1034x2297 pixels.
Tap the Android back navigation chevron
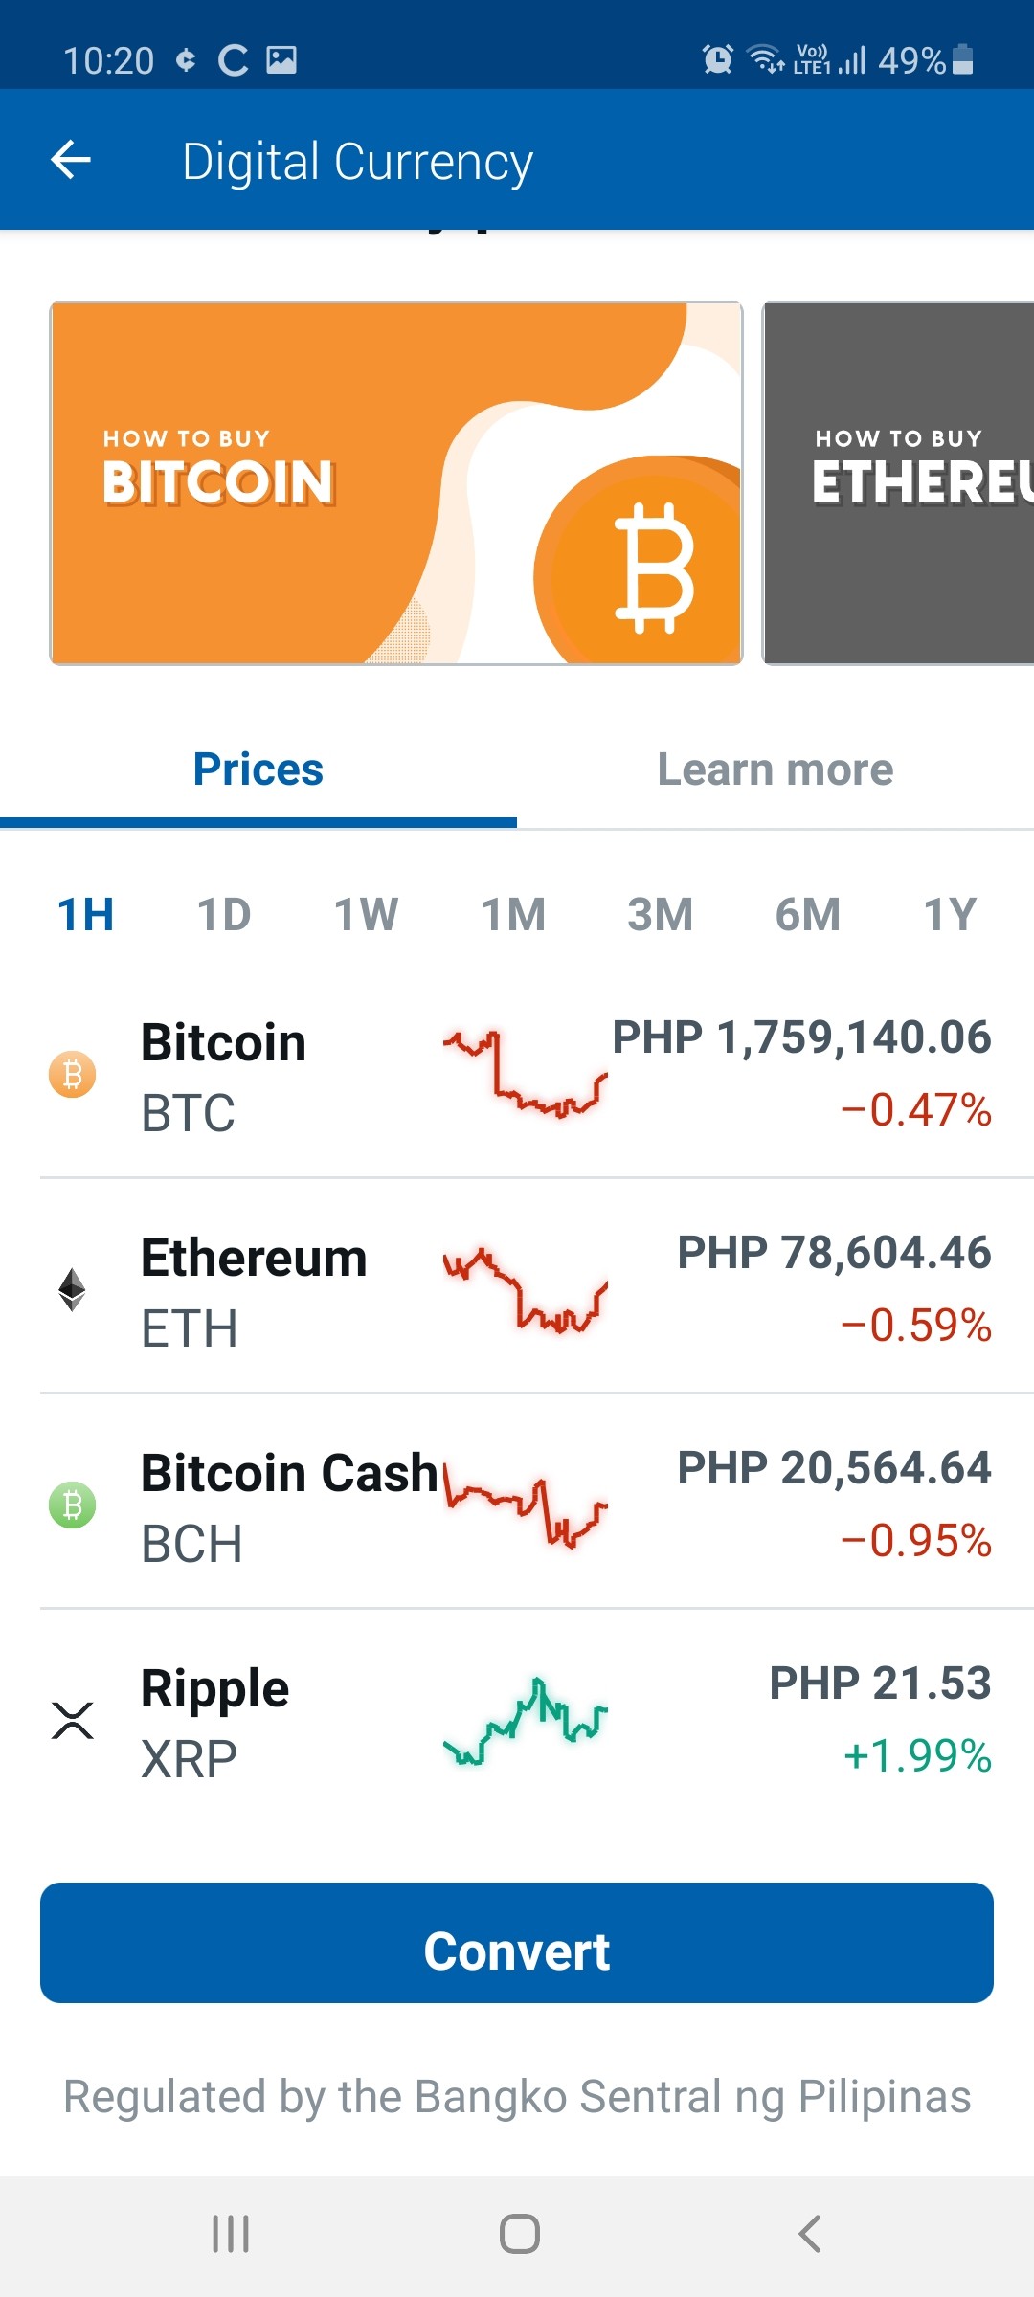click(810, 2234)
